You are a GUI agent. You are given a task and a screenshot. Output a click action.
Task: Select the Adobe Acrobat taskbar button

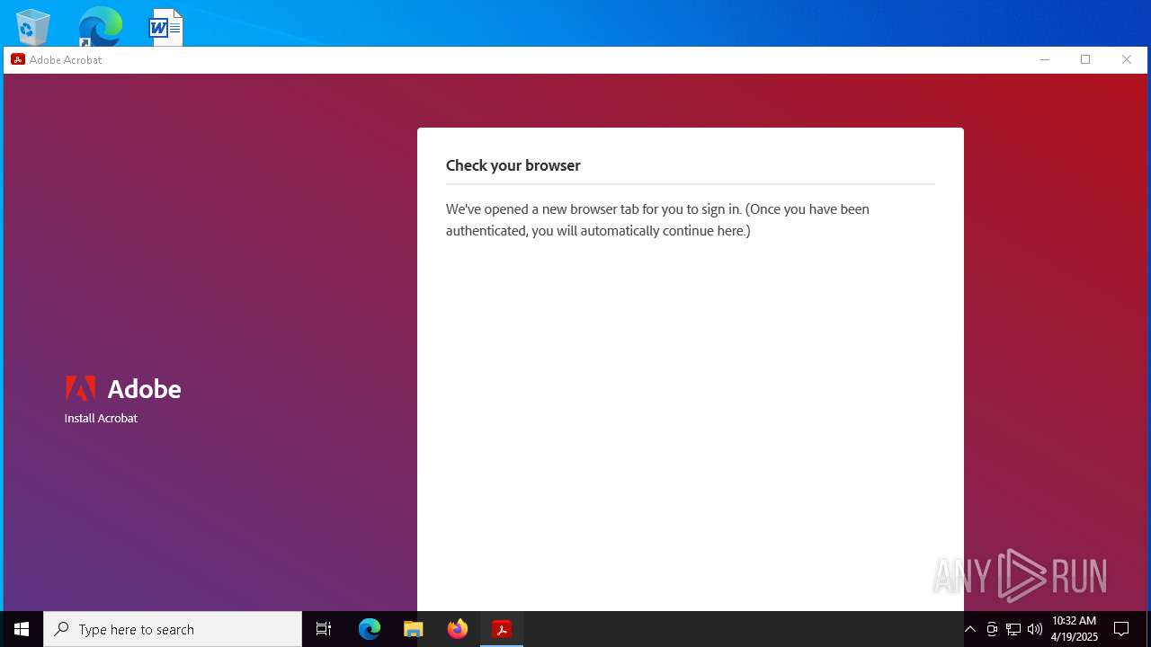coord(502,629)
